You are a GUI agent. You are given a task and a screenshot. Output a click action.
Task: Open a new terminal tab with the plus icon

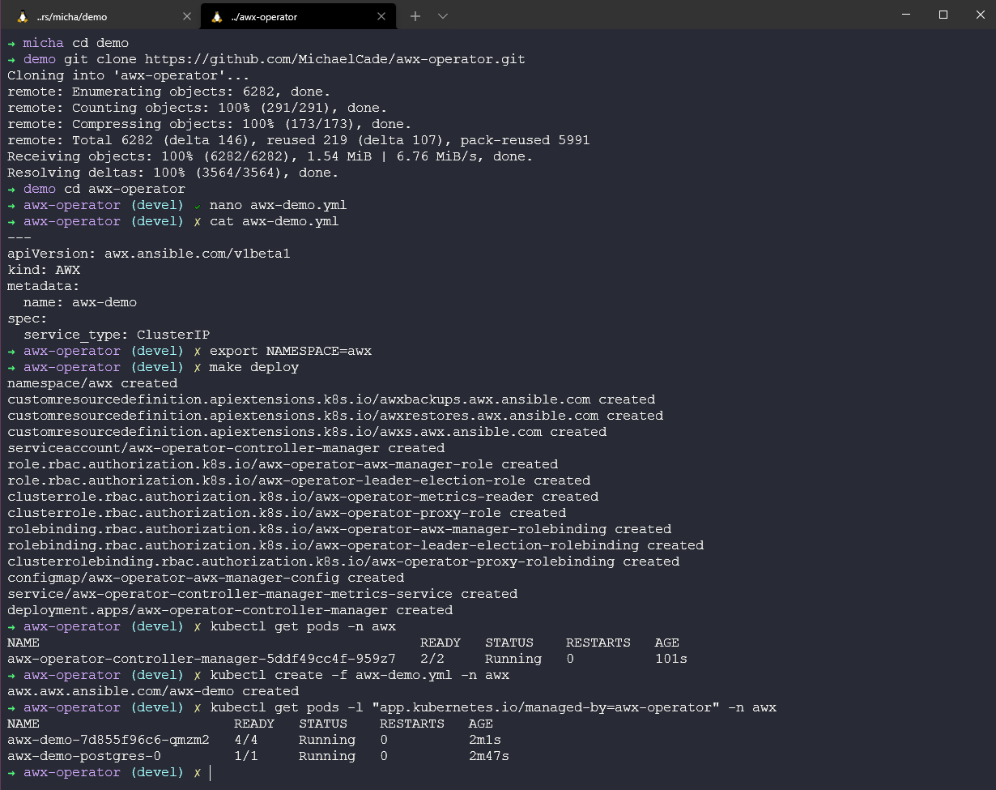(x=415, y=15)
